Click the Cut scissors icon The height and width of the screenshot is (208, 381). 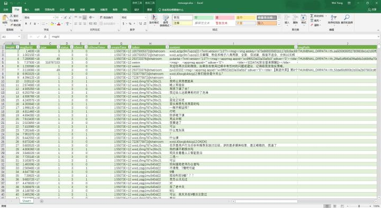pos(12,16)
